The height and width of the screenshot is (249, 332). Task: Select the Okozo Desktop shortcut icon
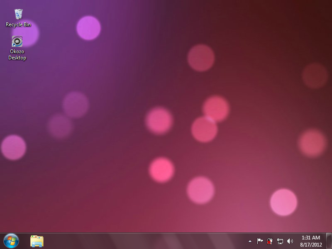pos(17,41)
